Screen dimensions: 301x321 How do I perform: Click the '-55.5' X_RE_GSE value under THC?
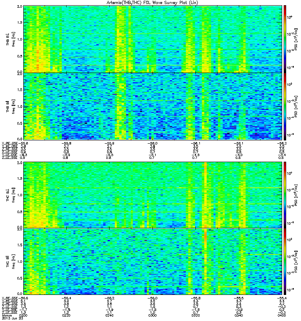point(238,298)
